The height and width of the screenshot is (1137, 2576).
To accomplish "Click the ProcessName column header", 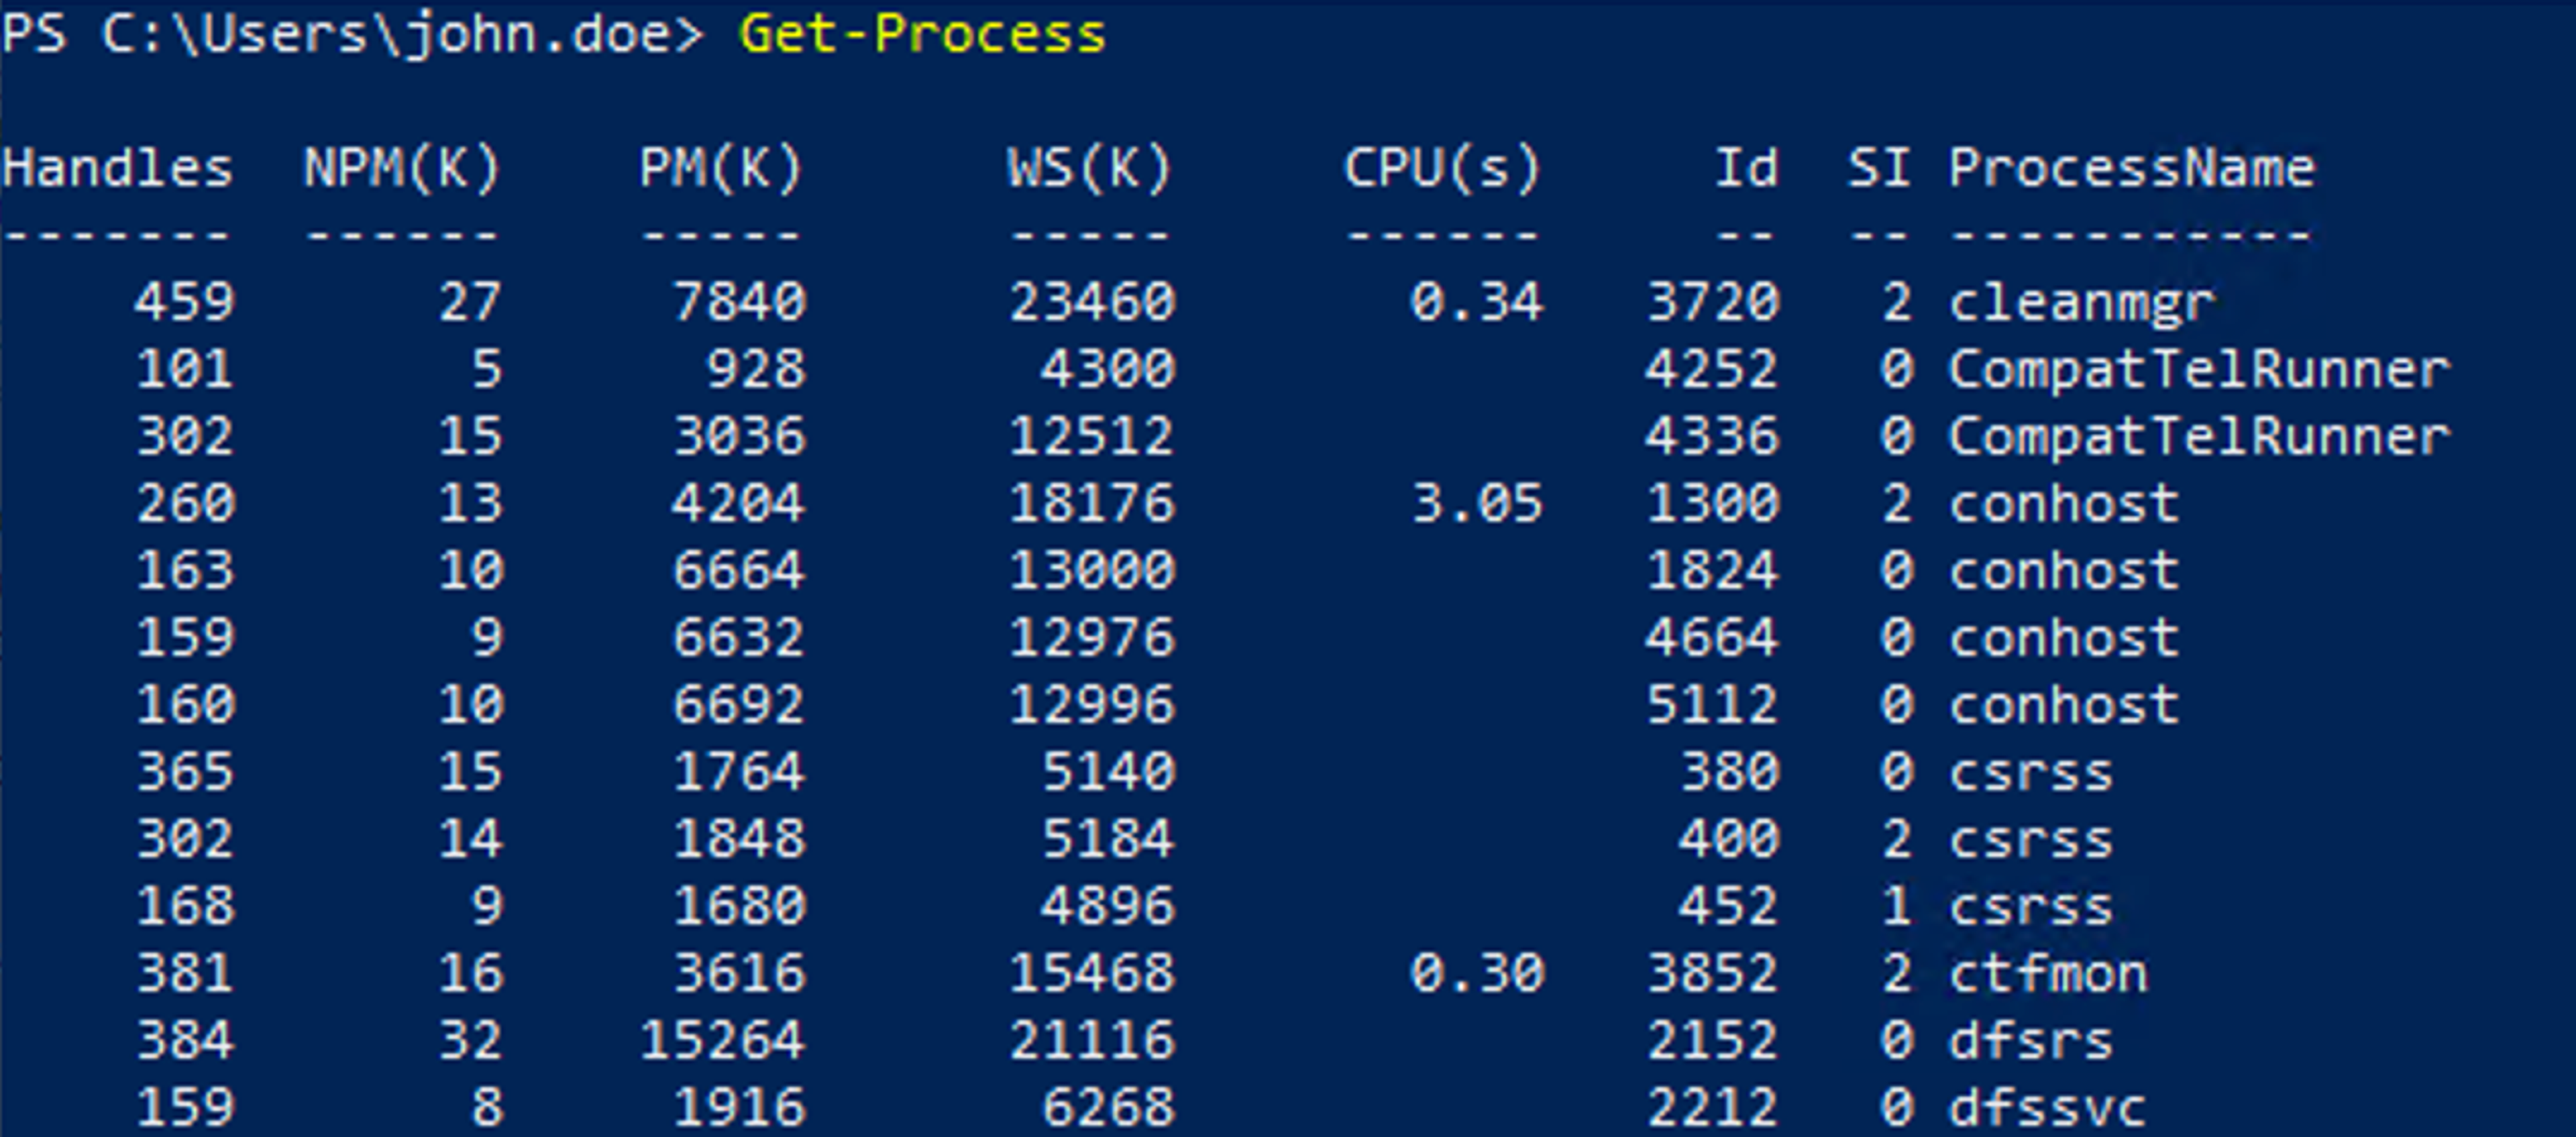I will 2131,168.
